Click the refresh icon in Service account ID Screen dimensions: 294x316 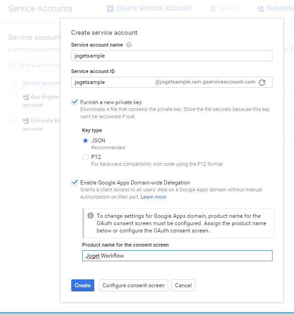point(262,83)
